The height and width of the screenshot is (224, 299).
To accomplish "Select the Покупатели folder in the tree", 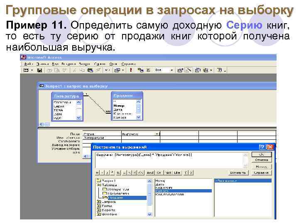I will pos(118,194).
